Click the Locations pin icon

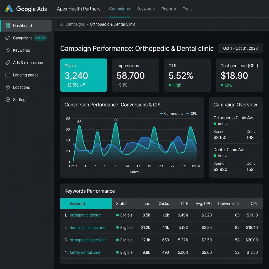tap(8, 87)
